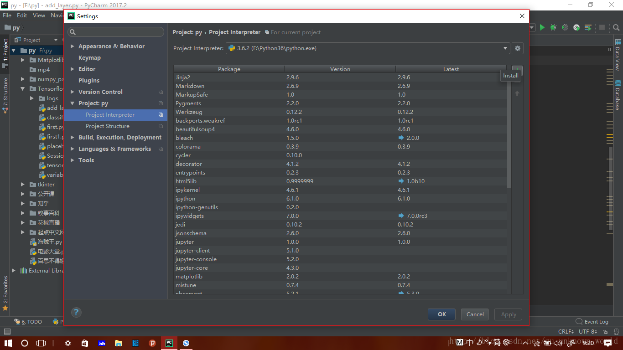Select Project Structure settings page
Viewport: 623px width, 350px height.
[x=108, y=126]
